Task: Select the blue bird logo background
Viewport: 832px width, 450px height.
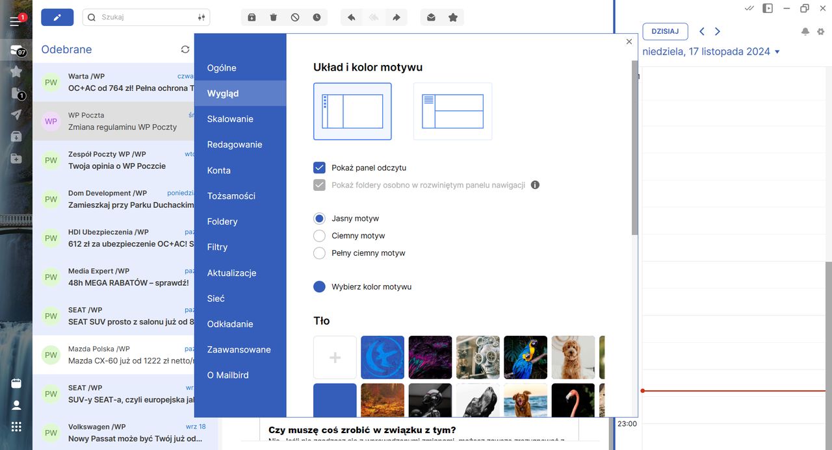Action: 382,357
